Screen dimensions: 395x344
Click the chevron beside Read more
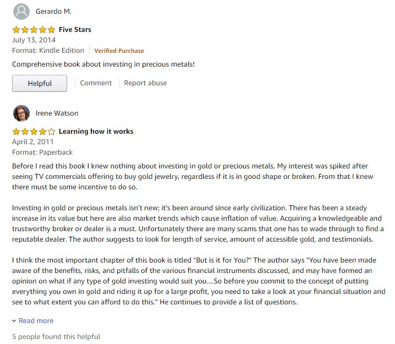coord(14,321)
